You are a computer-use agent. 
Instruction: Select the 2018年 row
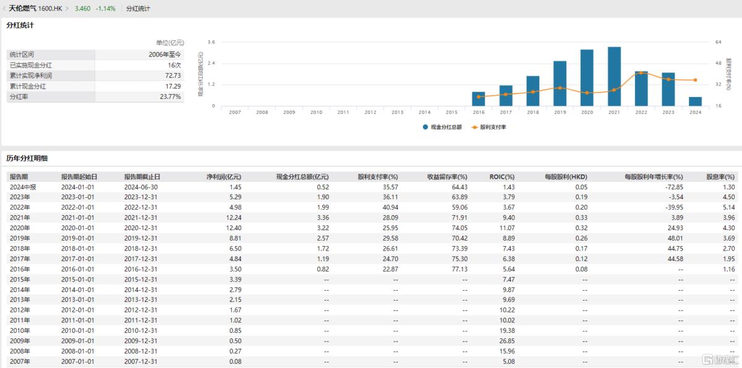pos(371,247)
